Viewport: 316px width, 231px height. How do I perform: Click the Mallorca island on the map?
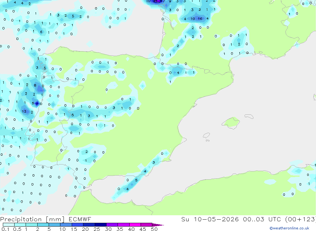pos(231,123)
